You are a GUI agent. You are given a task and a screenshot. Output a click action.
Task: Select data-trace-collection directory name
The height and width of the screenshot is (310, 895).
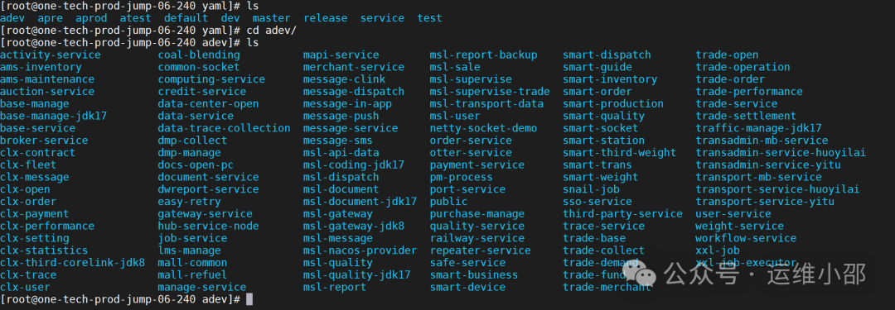(x=224, y=128)
